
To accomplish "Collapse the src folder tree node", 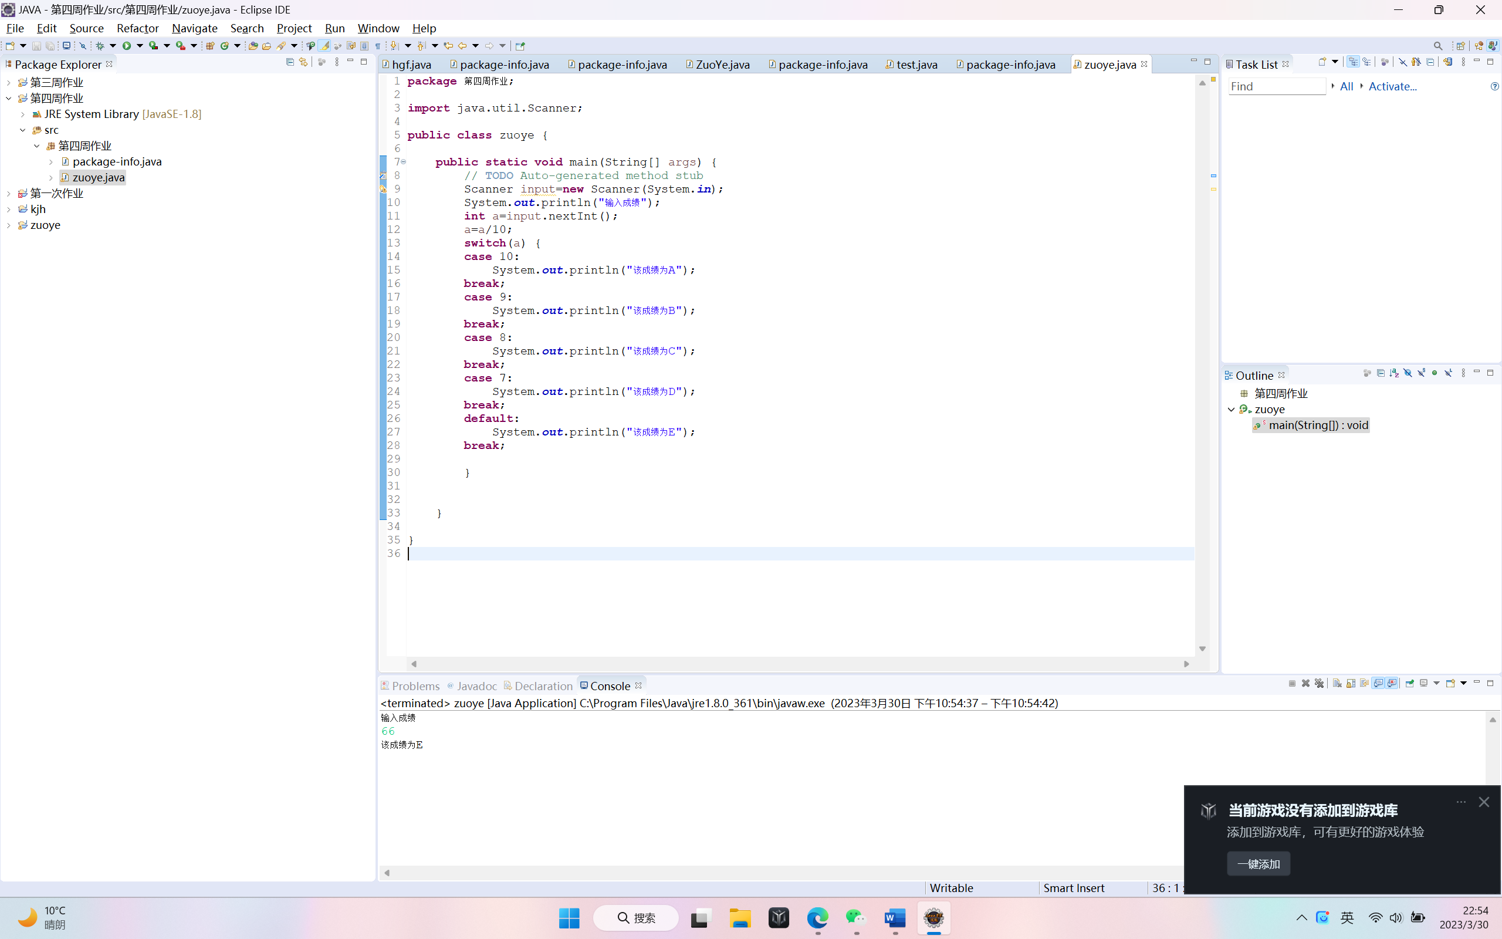I will click(x=23, y=130).
